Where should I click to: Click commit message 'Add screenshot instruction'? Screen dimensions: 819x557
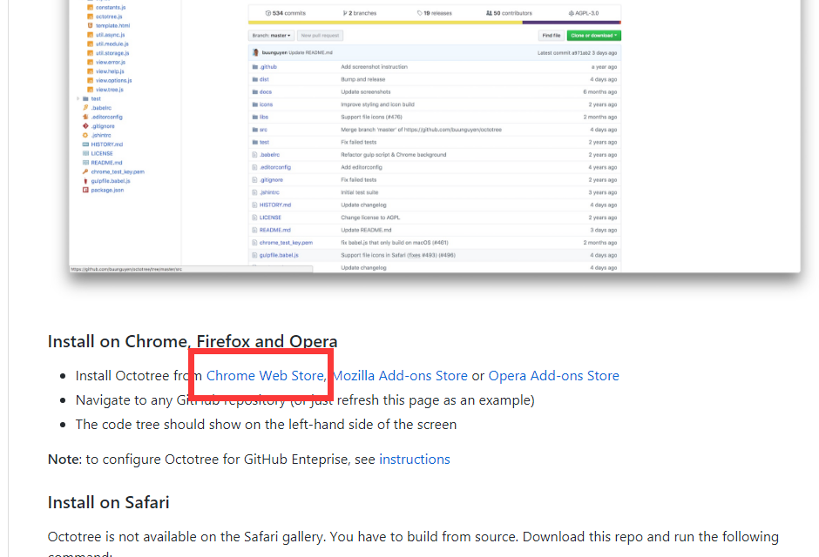(374, 67)
